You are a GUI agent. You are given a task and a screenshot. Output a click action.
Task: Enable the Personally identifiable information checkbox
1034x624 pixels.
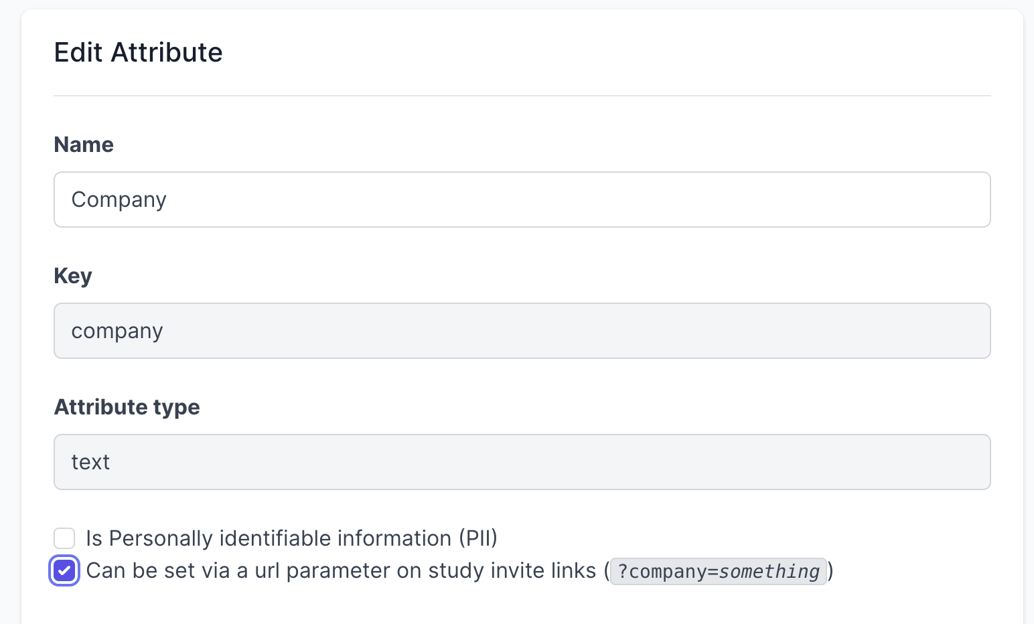tap(64, 538)
